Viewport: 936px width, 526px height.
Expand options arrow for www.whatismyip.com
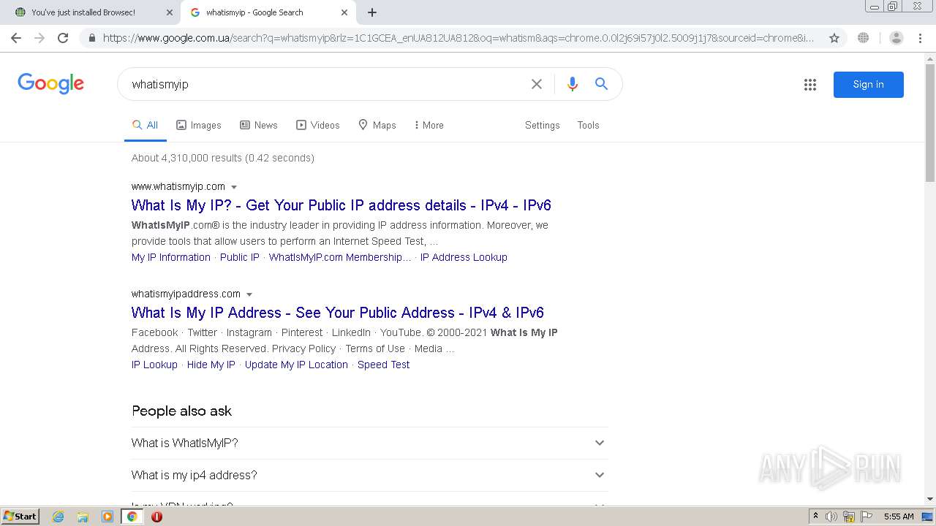234,187
